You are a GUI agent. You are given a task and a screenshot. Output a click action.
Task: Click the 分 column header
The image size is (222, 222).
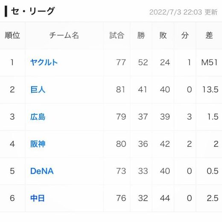[185, 35]
